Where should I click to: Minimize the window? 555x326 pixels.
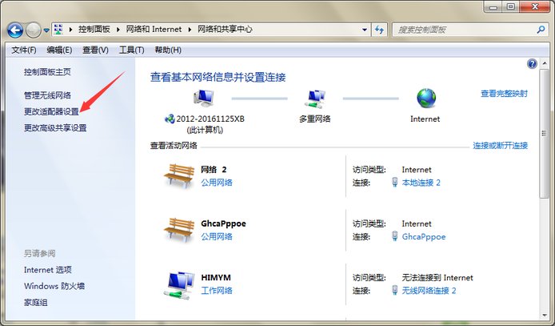(494, 7)
